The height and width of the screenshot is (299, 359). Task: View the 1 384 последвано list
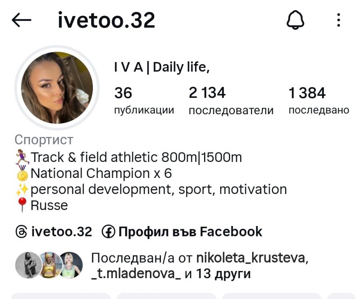pyautogui.click(x=319, y=101)
